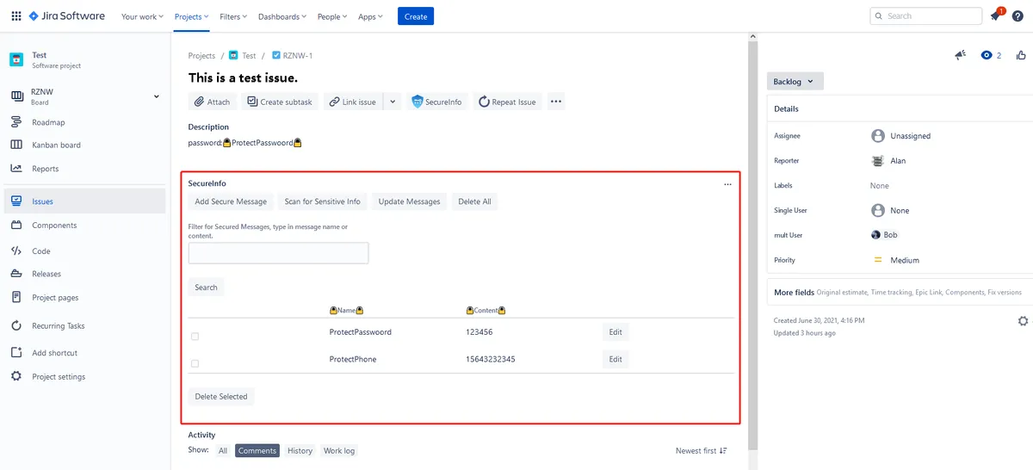The image size is (1033, 470).
Task: Click the issue page vertical scrollbar
Action: (x=753, y=244)
